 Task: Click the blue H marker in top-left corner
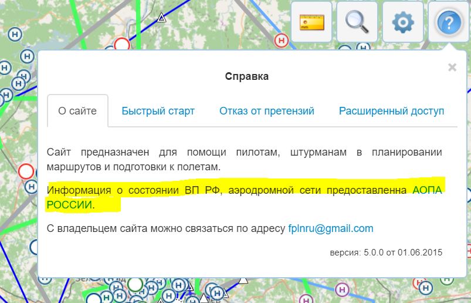pos(16,34)
